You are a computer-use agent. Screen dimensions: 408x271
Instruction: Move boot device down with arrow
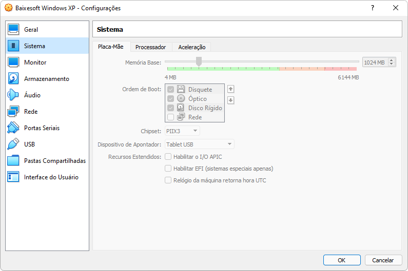pos(230,100)
